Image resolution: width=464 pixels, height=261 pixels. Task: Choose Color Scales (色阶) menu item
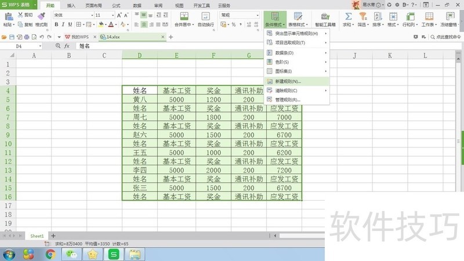(297, 62)
